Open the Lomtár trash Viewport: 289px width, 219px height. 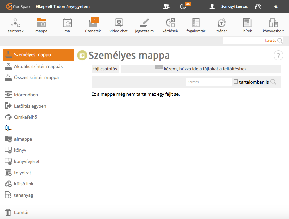(17, 212)
